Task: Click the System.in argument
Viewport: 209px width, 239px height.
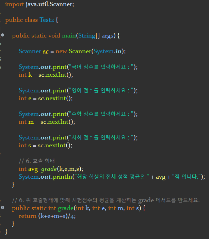Action: (x=108, y=51)
